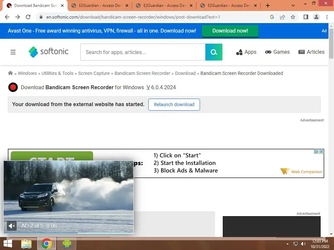
Task: Close the third E2Guardian tab
Action: pyautogui.click(x=255, y=6)
